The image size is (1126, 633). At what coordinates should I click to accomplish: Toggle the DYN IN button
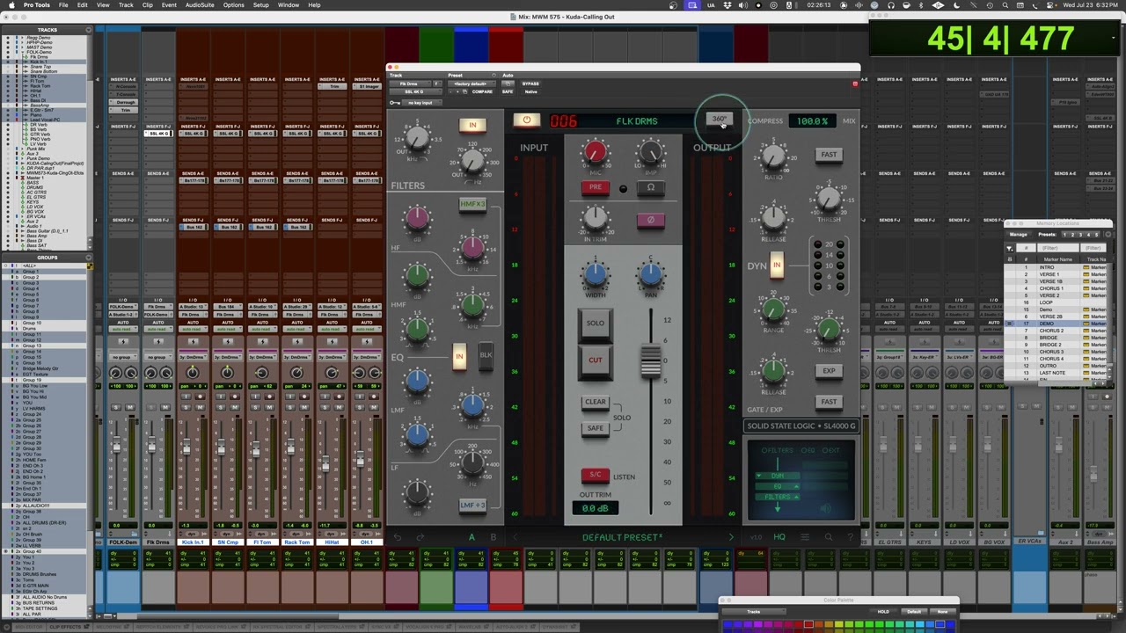click(x=777, y=266)
